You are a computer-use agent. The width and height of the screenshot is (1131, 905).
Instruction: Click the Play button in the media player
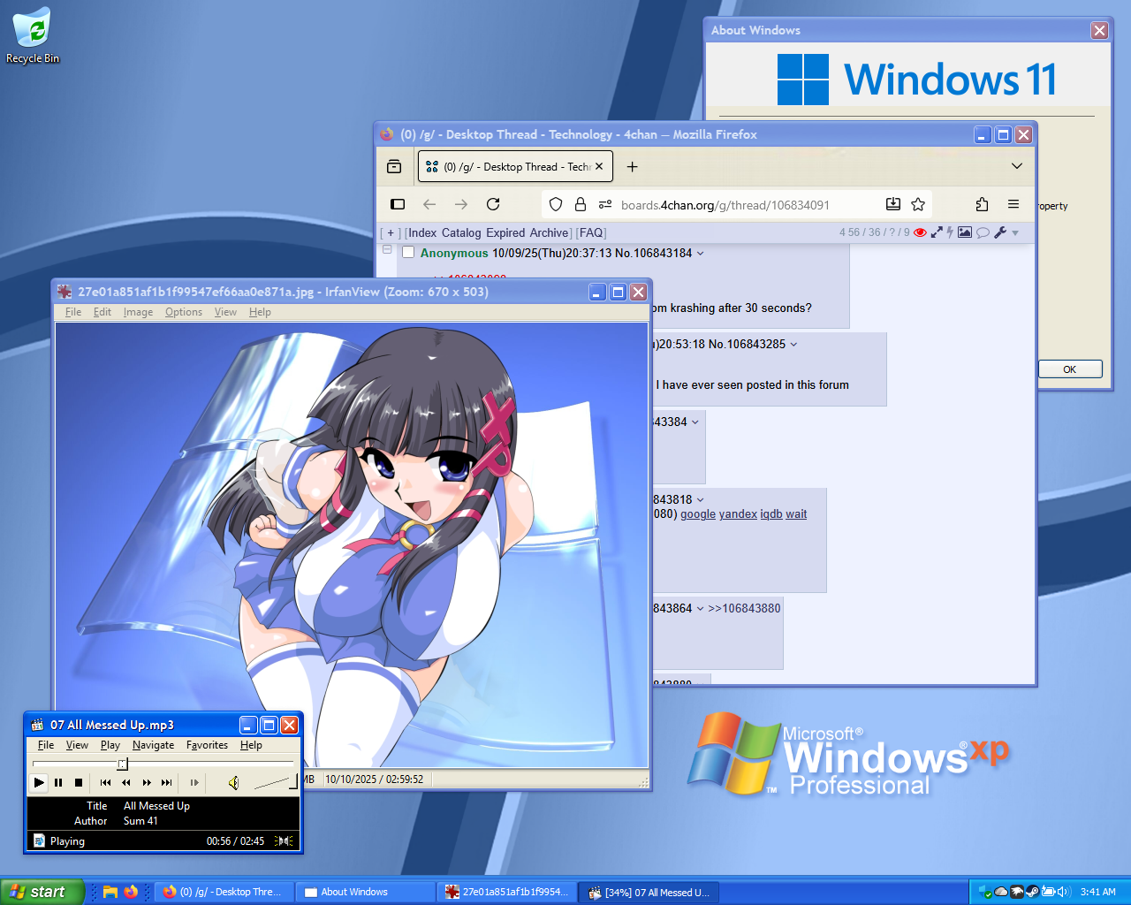(39, 782)
